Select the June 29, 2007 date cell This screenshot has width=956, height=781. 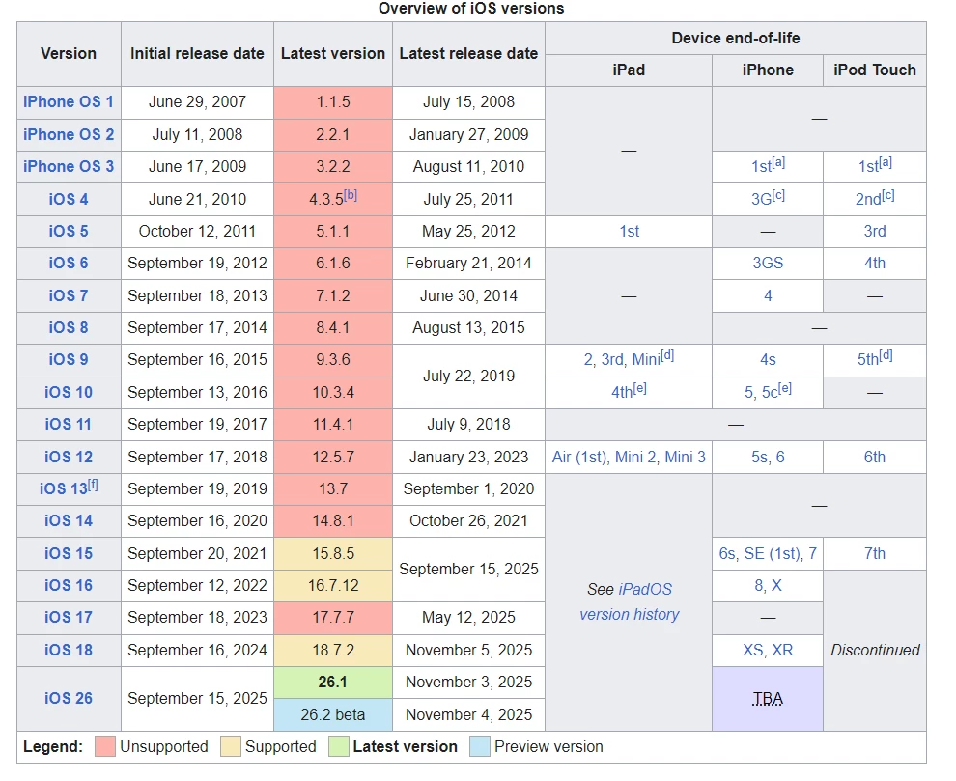pos(197,101)
